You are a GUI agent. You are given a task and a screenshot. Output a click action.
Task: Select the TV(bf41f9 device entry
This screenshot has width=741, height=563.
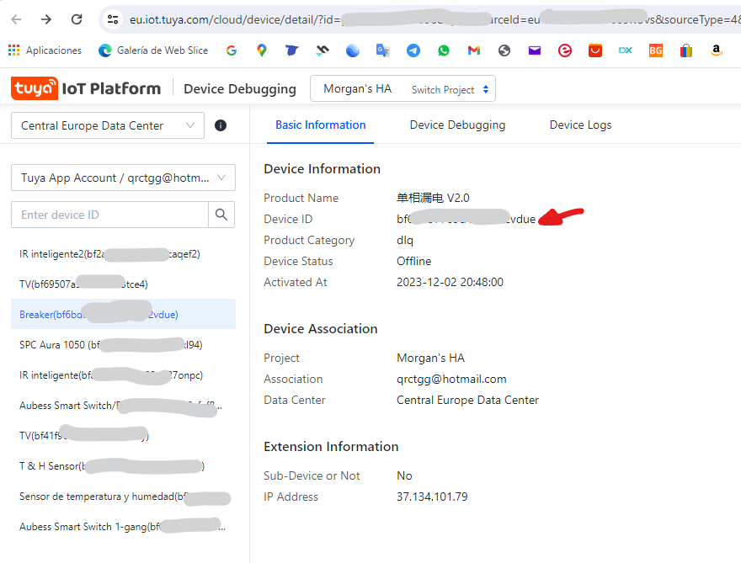point(123,435)
